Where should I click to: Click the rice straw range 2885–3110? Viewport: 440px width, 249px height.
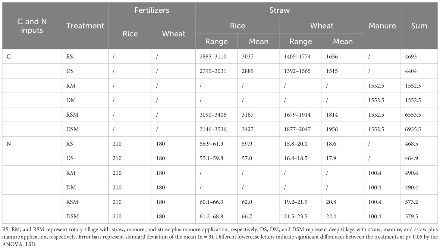(213, 57)
